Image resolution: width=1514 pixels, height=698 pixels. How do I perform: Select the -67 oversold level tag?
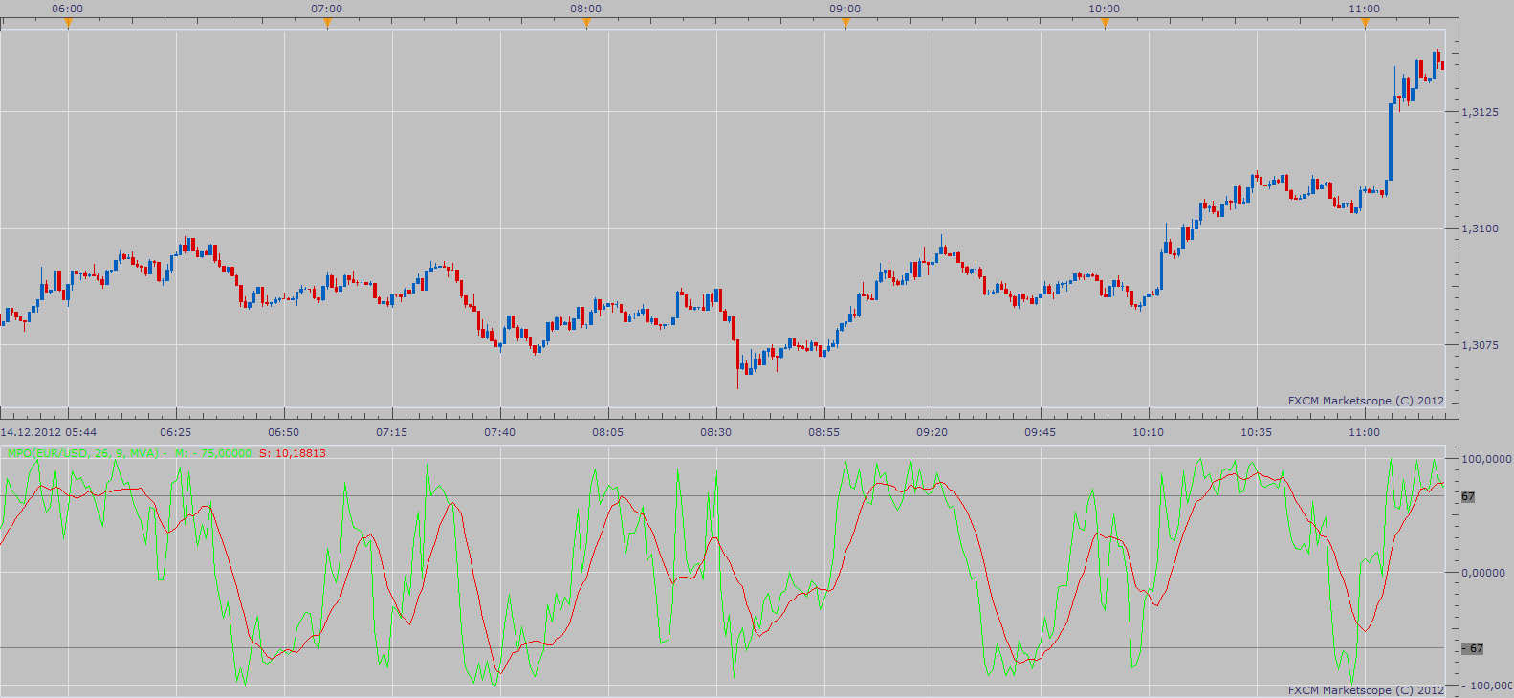point(1473,648)
